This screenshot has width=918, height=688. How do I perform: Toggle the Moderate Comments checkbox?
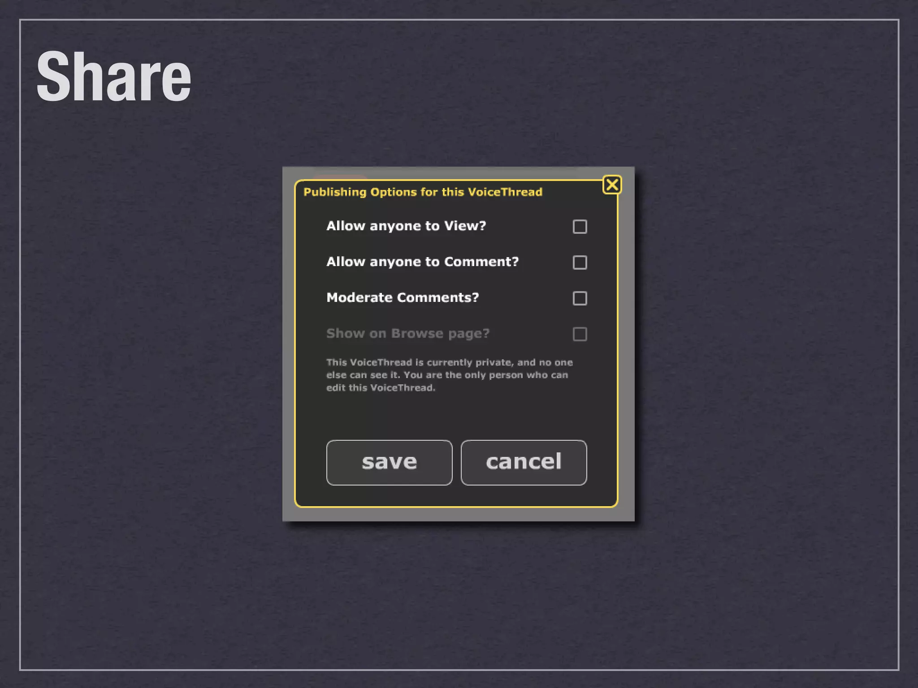580,298
